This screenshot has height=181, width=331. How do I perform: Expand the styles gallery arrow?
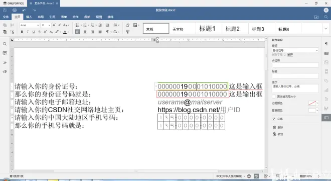coord(325,29)
